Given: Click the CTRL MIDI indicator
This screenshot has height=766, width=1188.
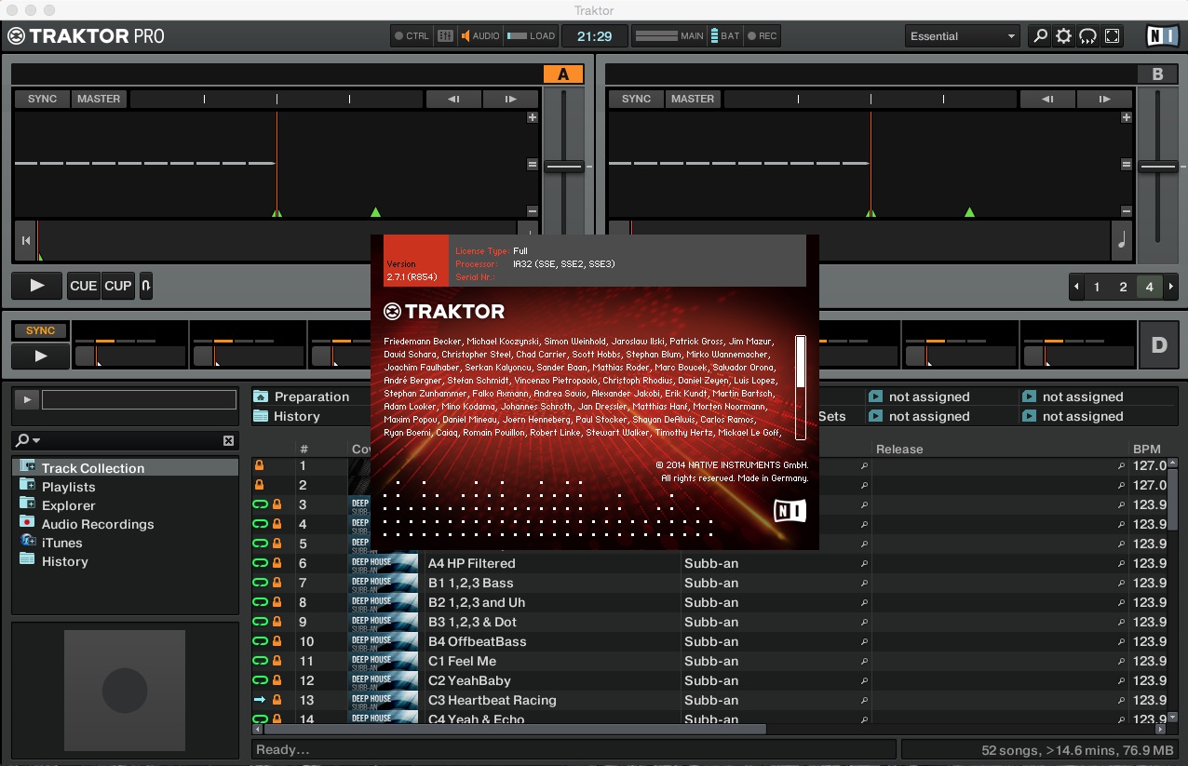Looking at the screenshot, I should point(412,36).
